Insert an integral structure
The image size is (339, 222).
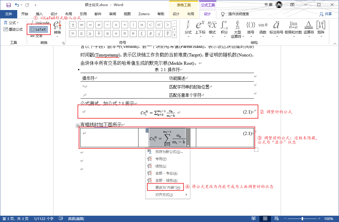(224, 28)
